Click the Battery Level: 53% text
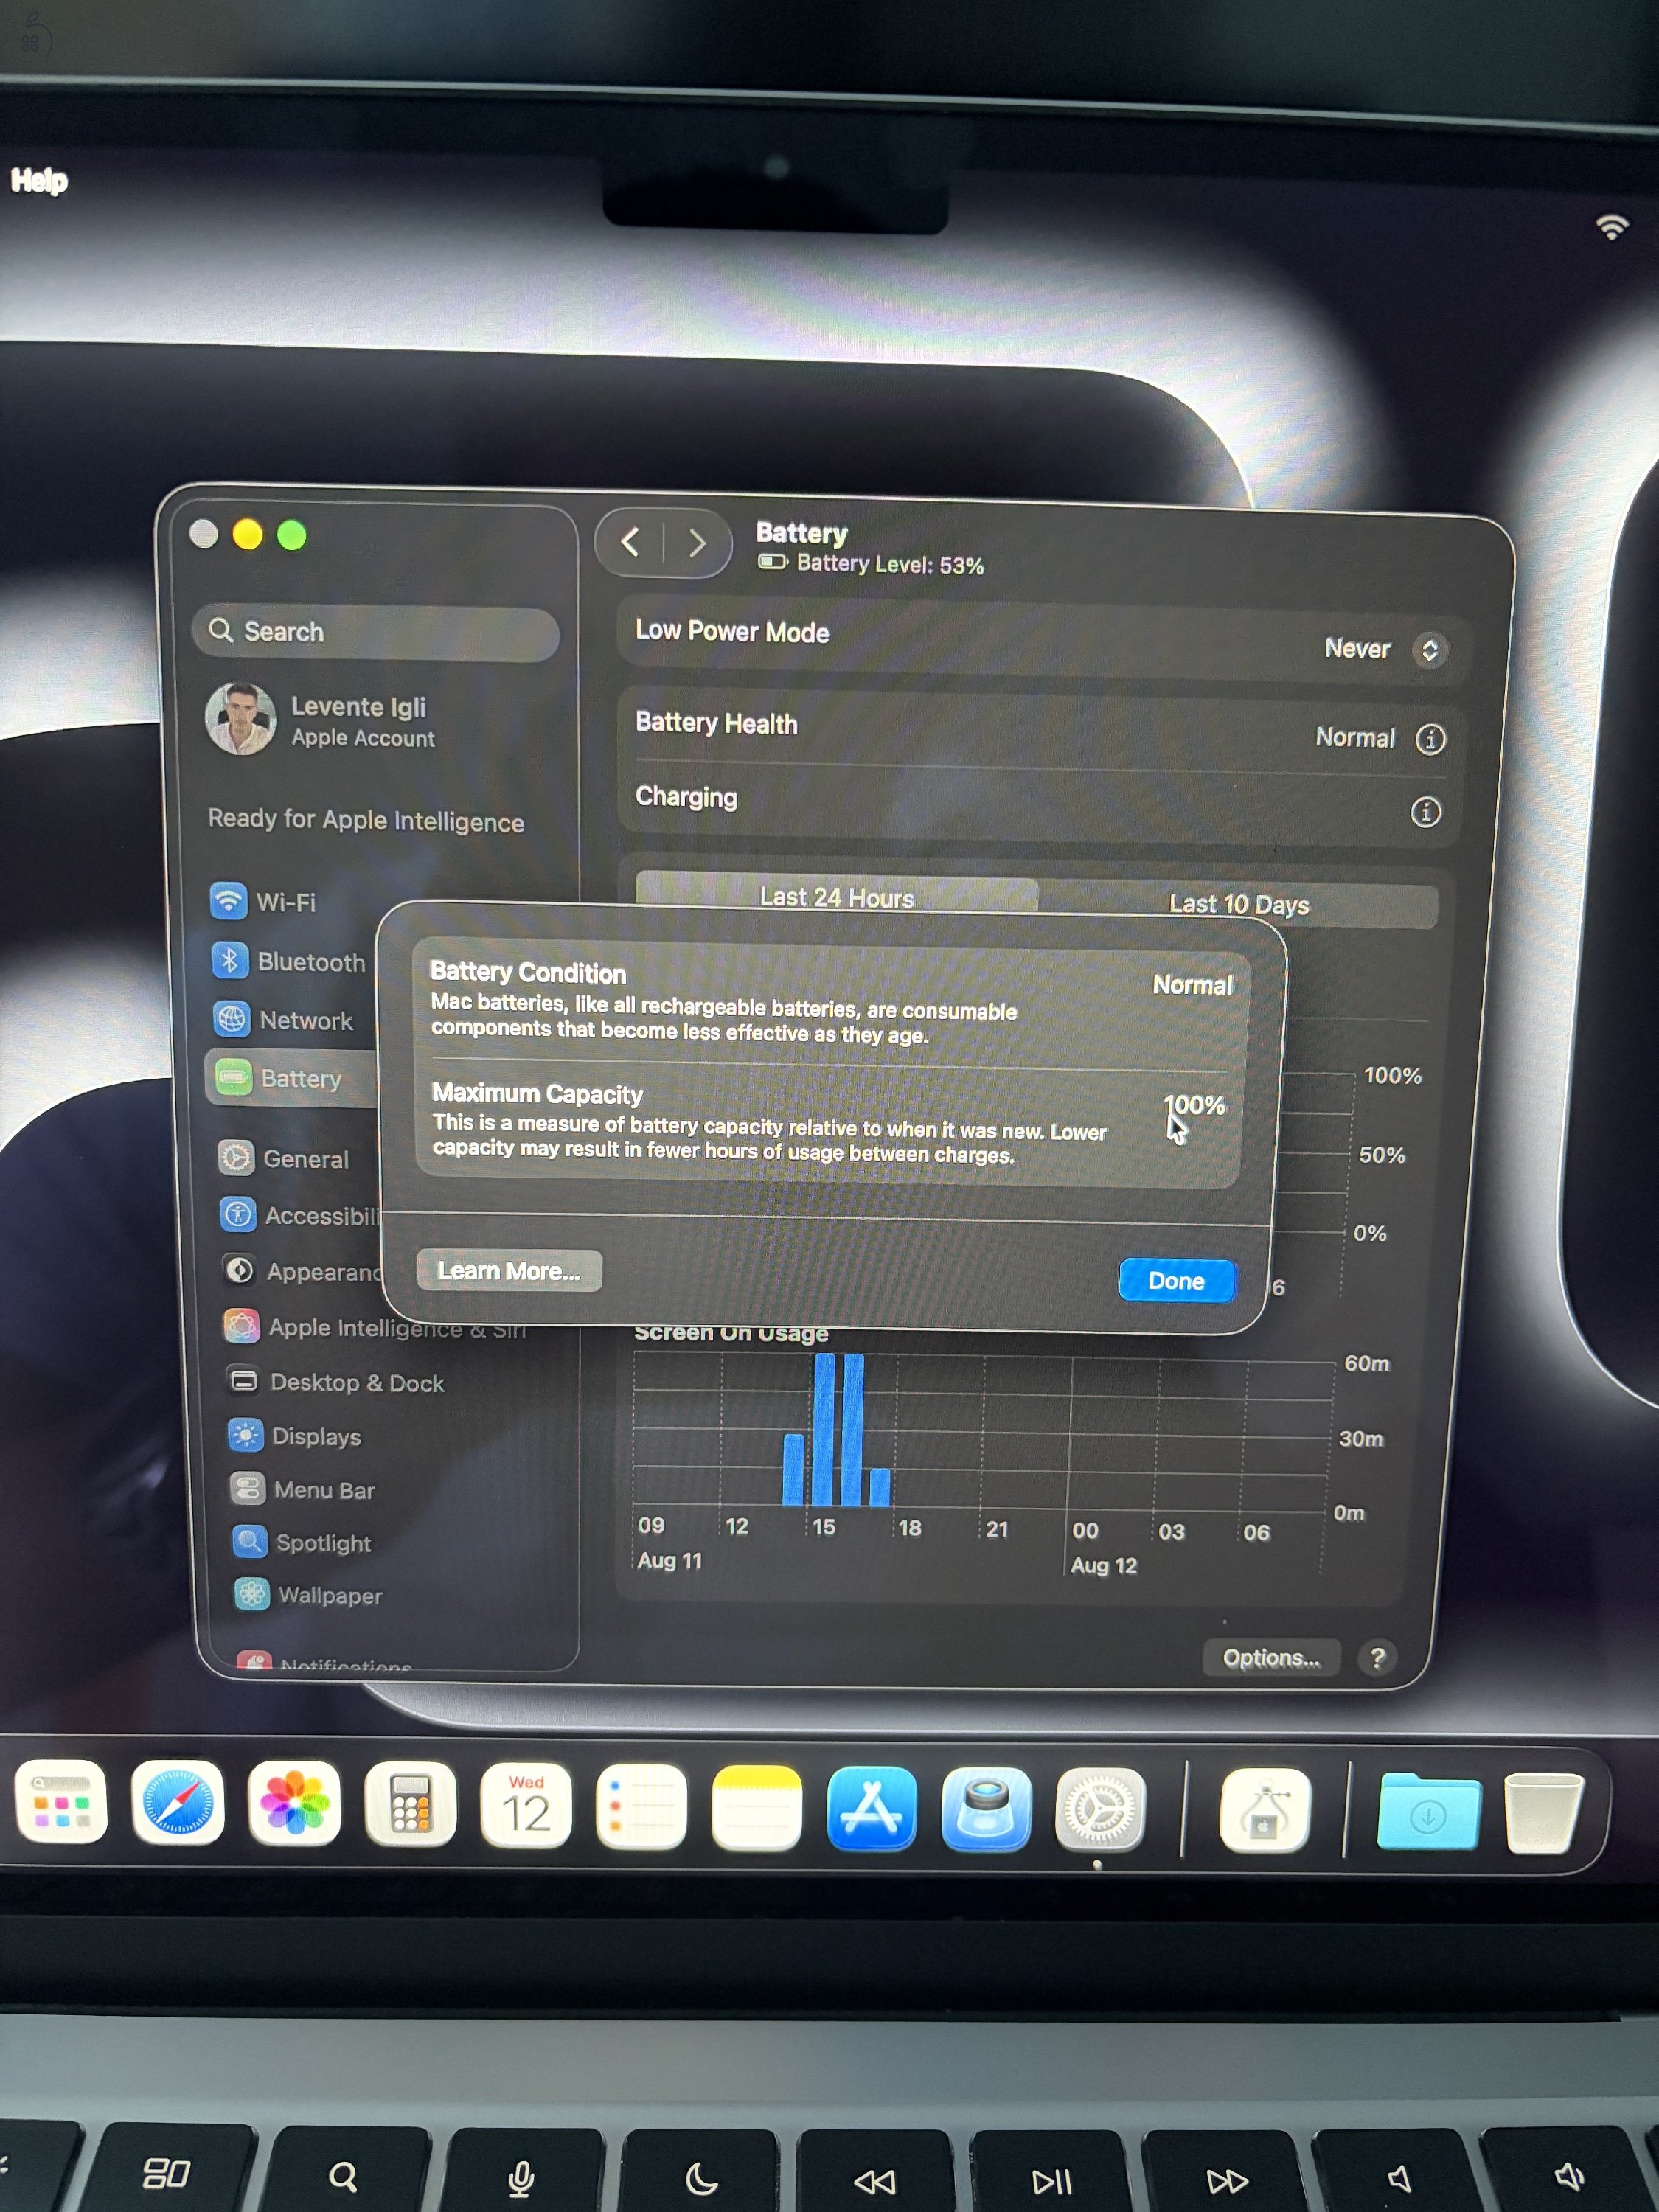 tap(890, 564)
